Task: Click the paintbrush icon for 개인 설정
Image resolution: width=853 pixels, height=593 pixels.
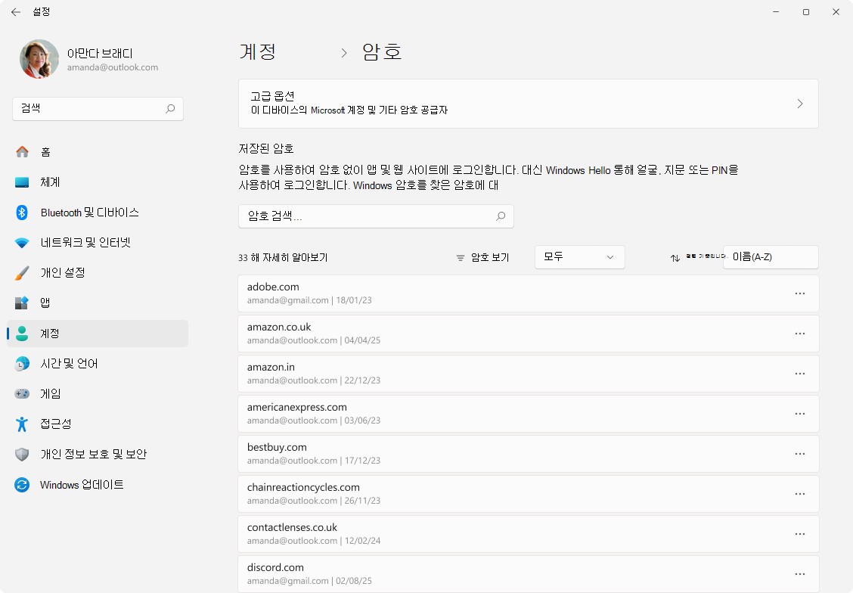Action: click(22, 272)
